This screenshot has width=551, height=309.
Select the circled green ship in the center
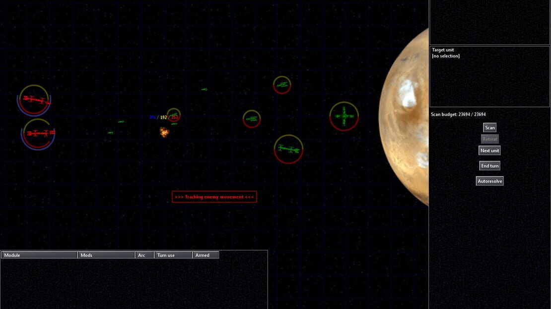point(252,119)
